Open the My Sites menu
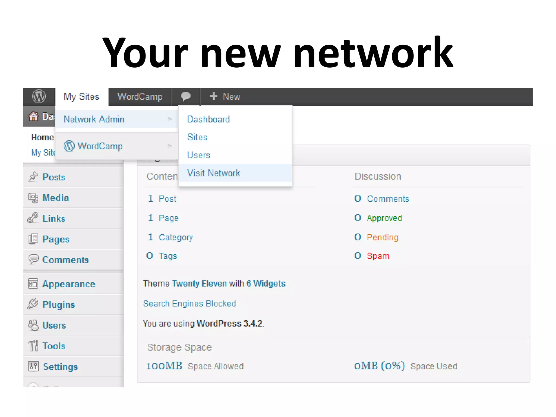The width and height of the screenshot is (556, 417). point(81,97)
